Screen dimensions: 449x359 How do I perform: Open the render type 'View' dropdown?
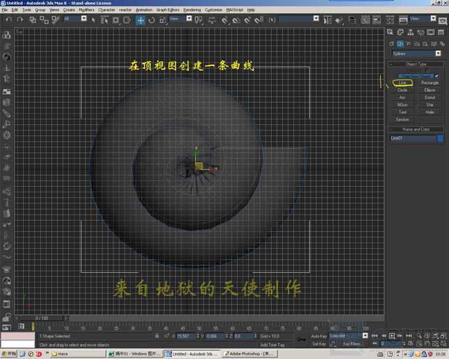click(434, 19)
